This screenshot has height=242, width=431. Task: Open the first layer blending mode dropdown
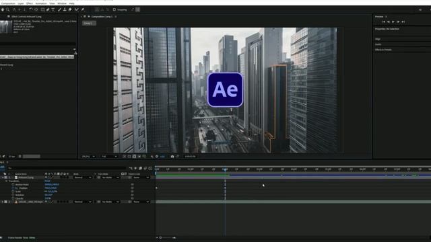(83, 177)
